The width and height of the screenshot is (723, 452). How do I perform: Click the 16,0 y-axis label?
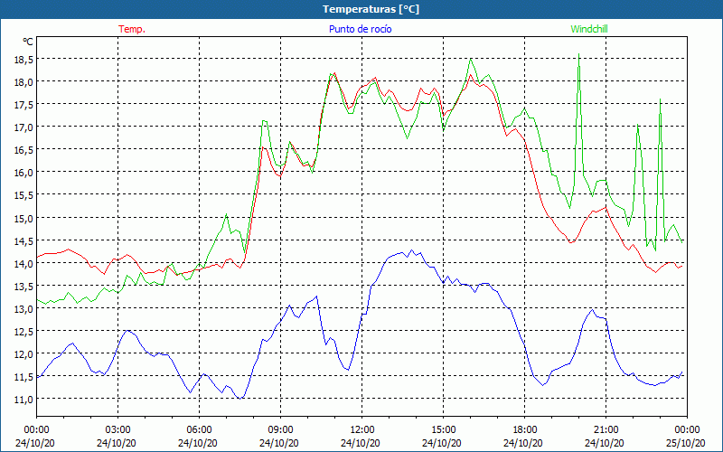click(24, 173)
